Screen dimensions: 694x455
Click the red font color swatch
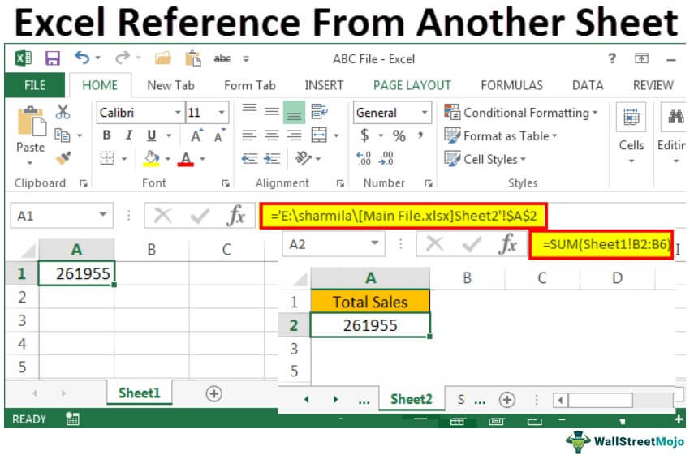[187, 159]
